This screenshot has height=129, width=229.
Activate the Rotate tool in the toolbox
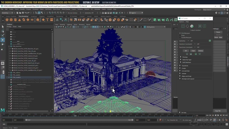pos(3,44)
